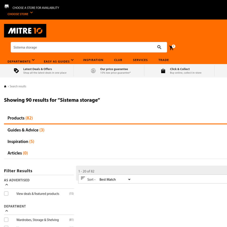The height and width of the screenshot is (227, 227).
Task: Collapse the AS ADVERTISED filter section
Action: point(7,185)
